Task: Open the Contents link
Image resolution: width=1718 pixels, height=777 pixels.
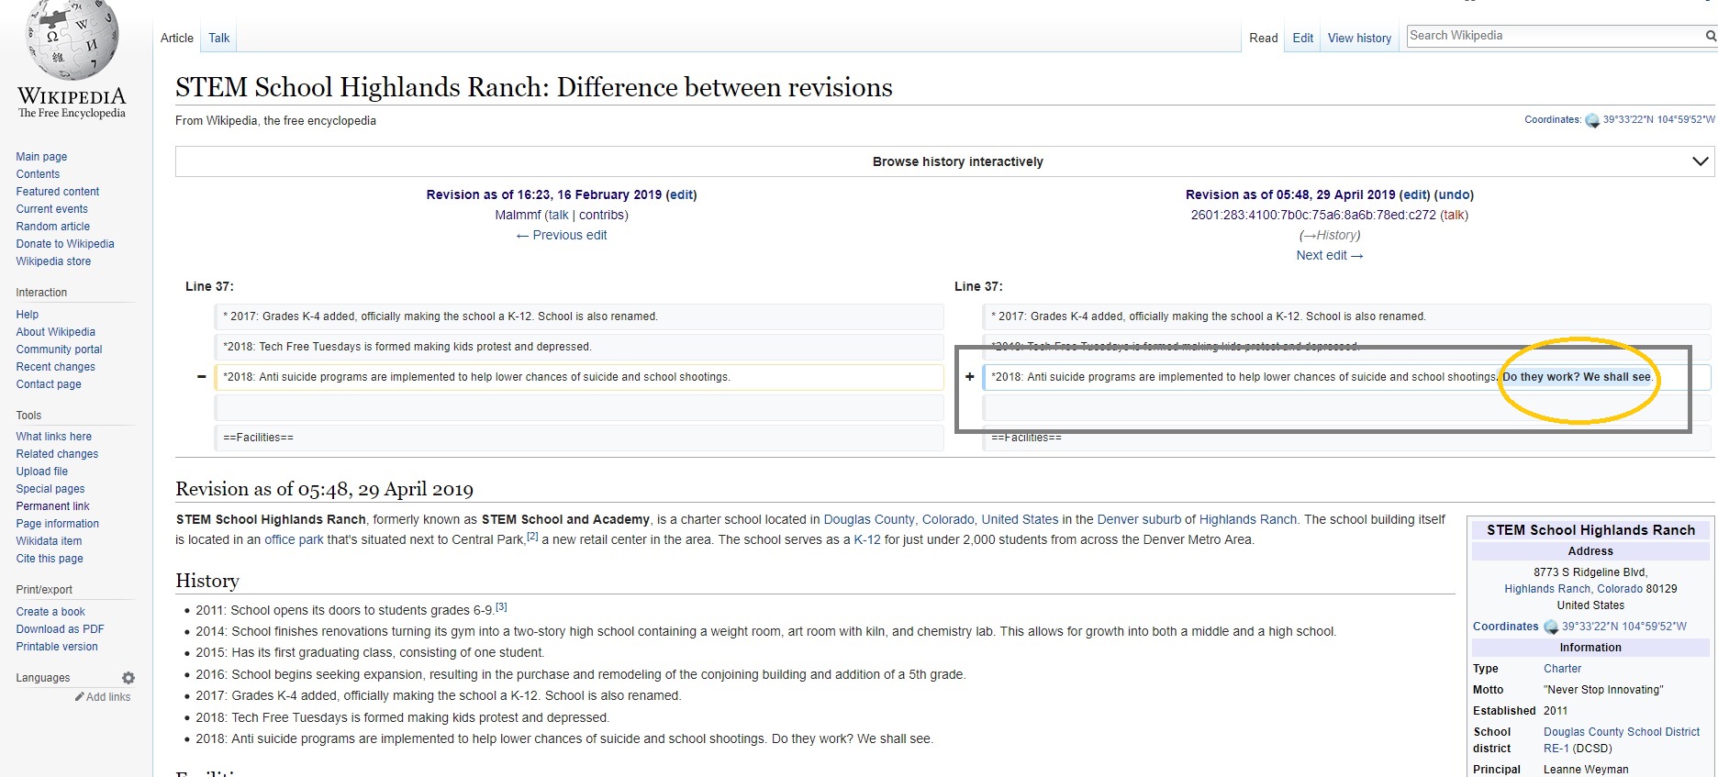Action: click(38, 174)
